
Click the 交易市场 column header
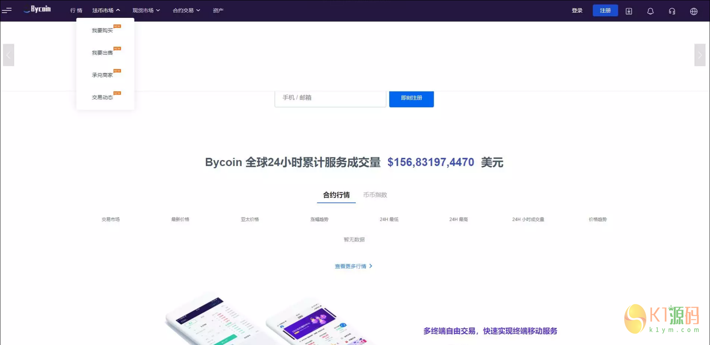[111, 220]
